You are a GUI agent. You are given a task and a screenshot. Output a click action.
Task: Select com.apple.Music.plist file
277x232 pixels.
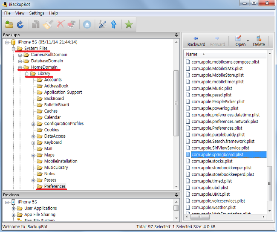(212, 88)
